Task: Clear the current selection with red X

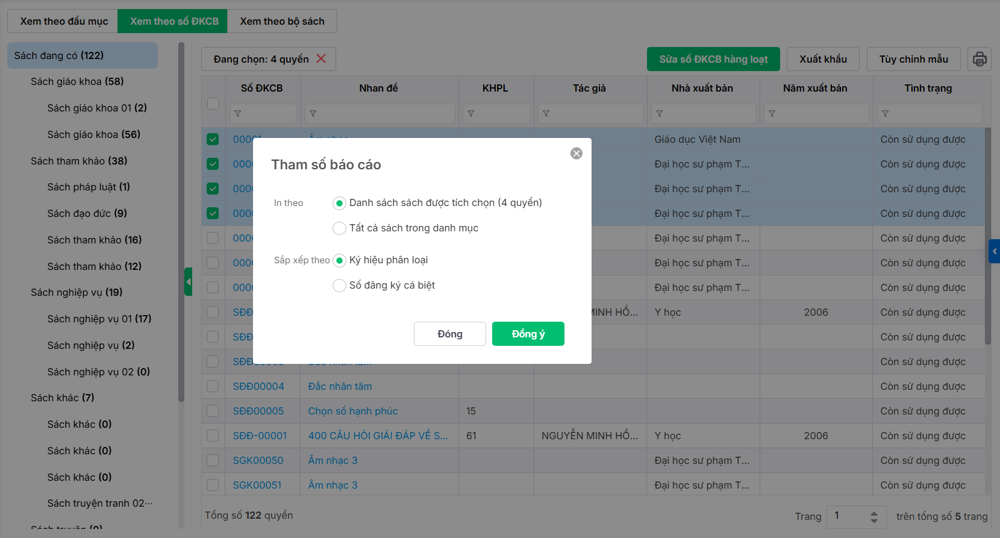Action: pyautogui.click(x=321, y=58)
